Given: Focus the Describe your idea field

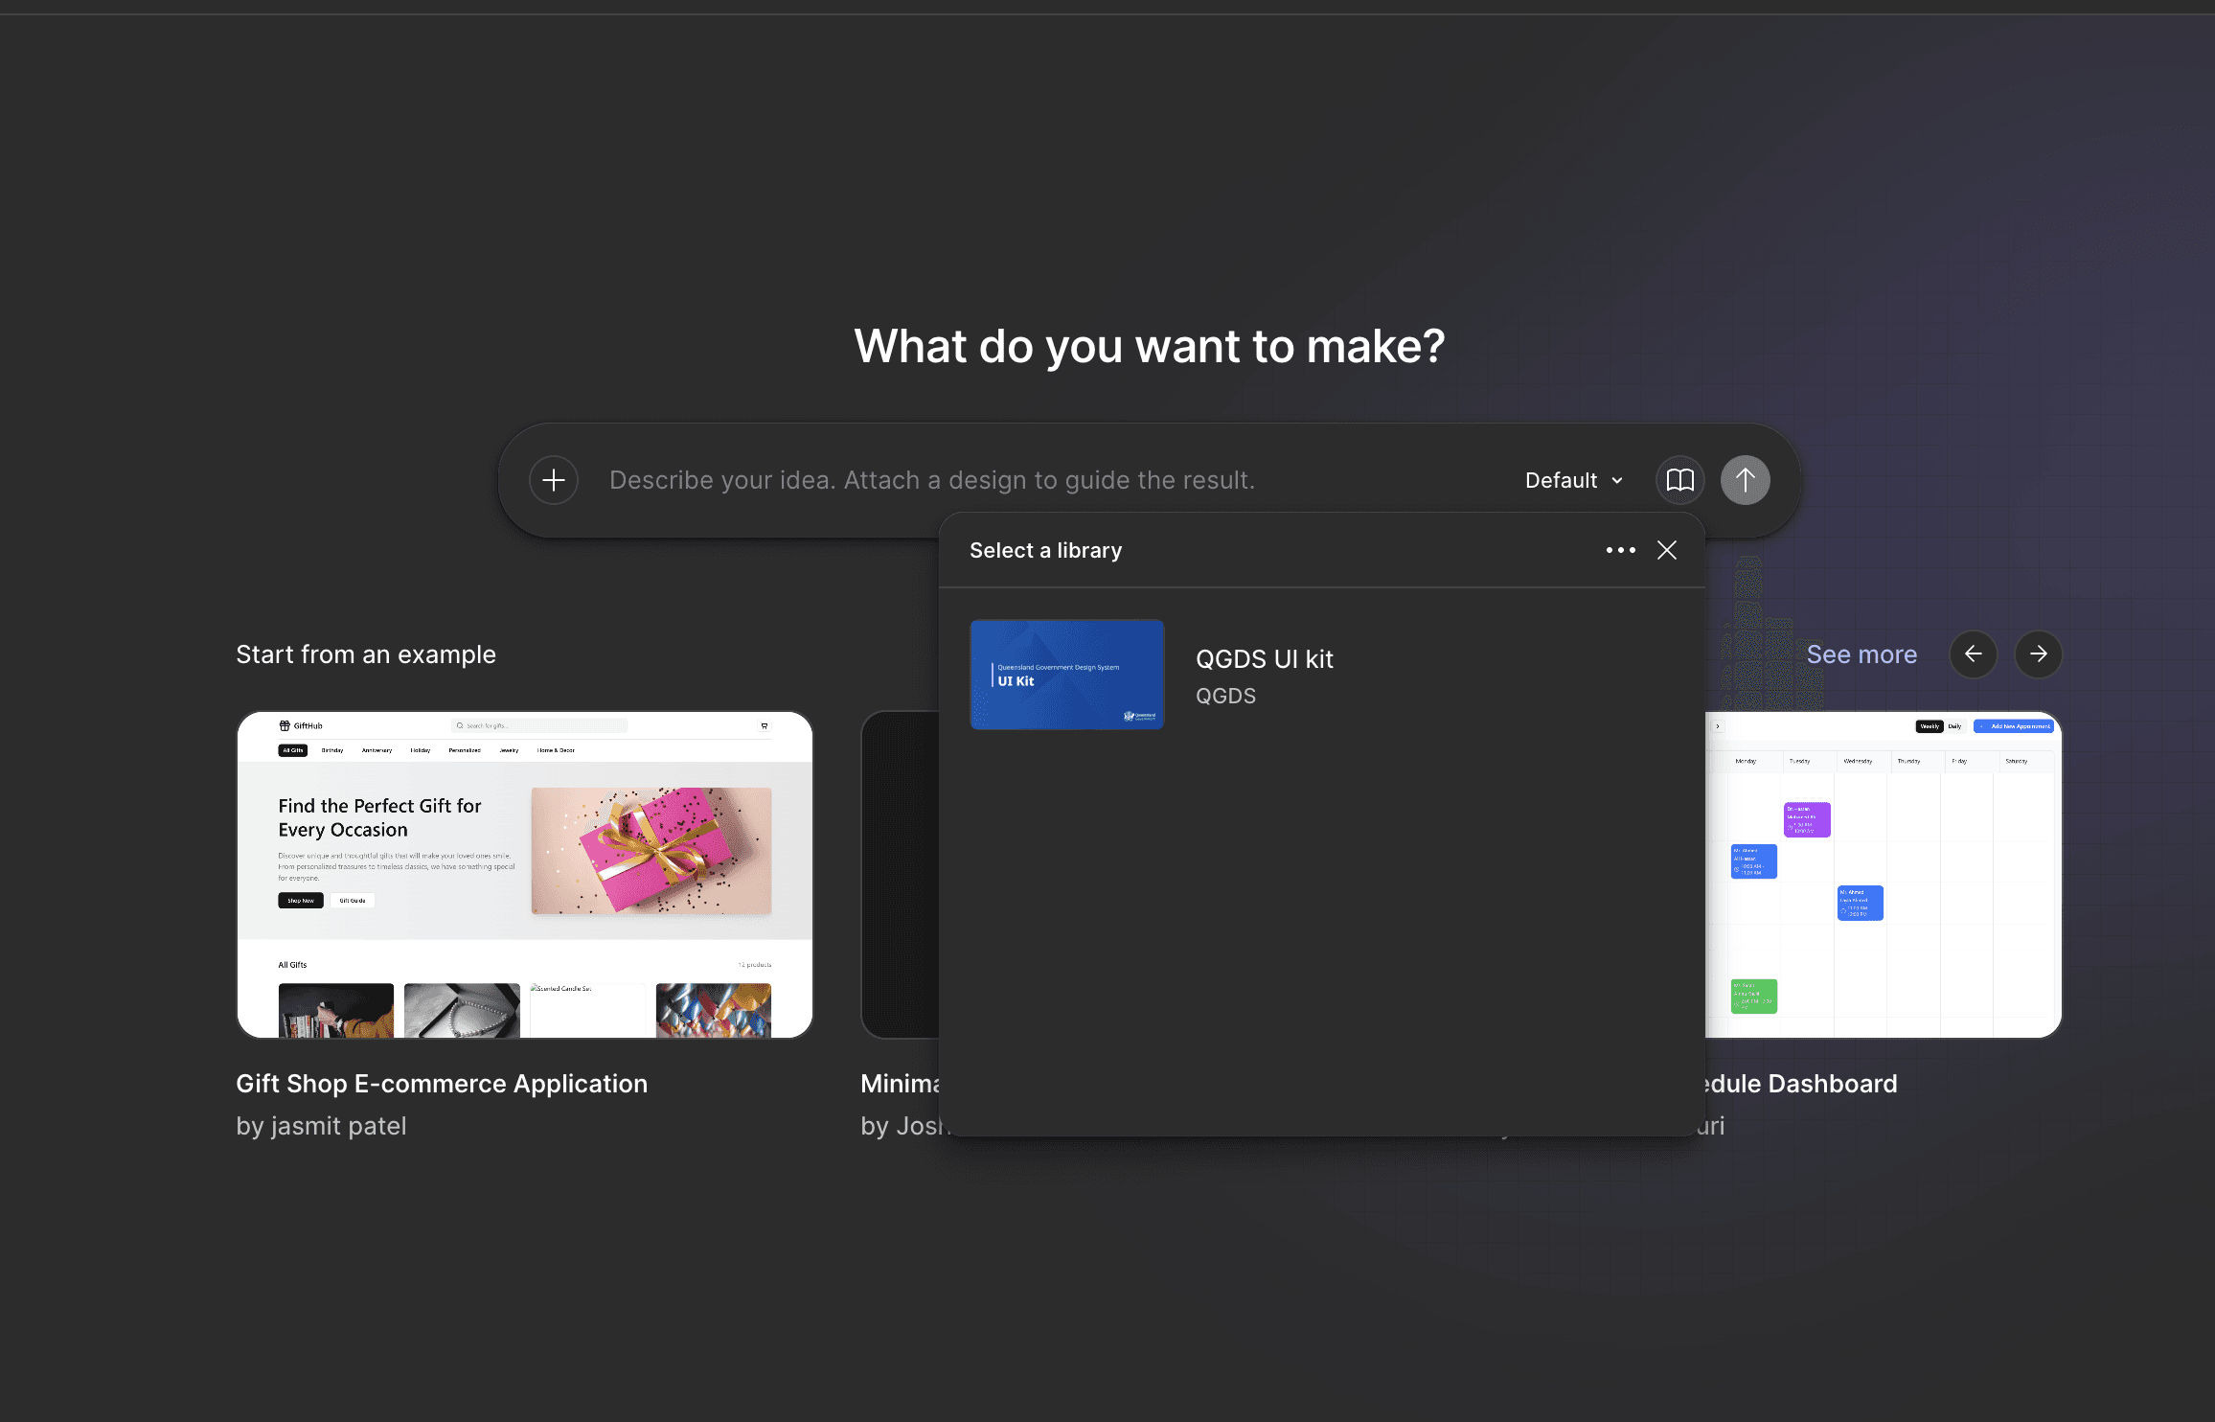Looking at the screenshot, I should 931,480.
